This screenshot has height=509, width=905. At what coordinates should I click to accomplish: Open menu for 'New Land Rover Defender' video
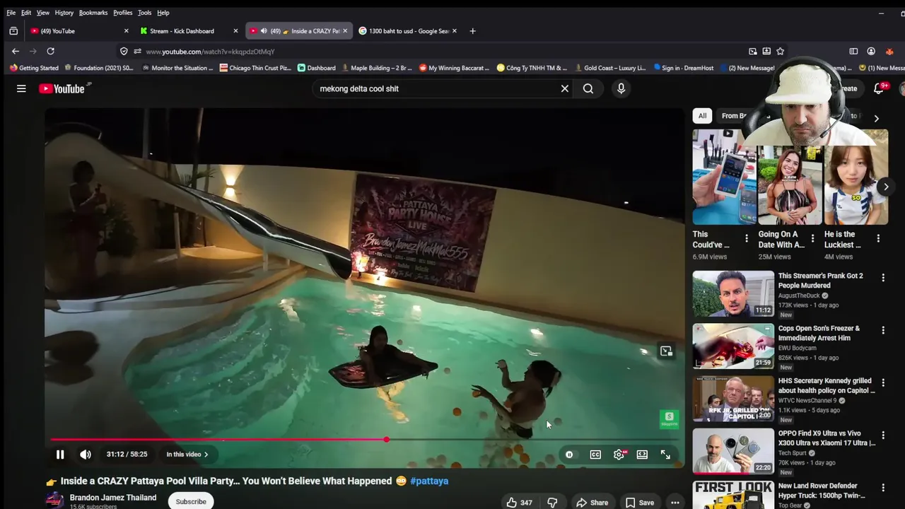(x=883, y=488)
